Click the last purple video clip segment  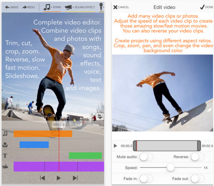[x=91, y=166]
